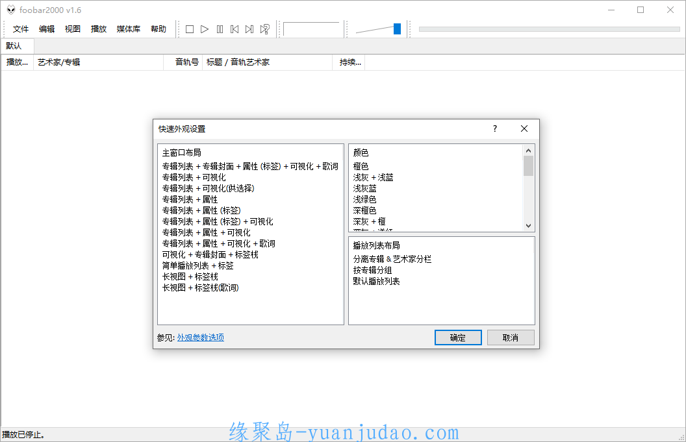Open the 文件 menu
The width and height of the screenshot is (686, 442).
(21, 29)
